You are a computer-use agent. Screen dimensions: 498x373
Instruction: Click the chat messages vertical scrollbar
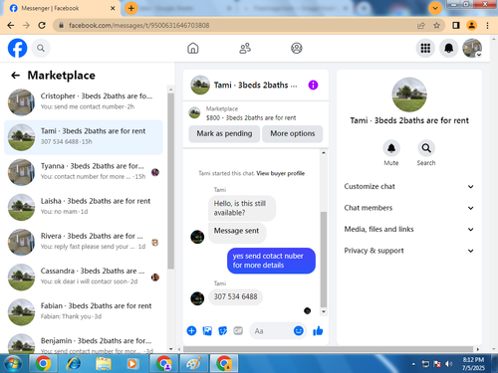point(324,260)
